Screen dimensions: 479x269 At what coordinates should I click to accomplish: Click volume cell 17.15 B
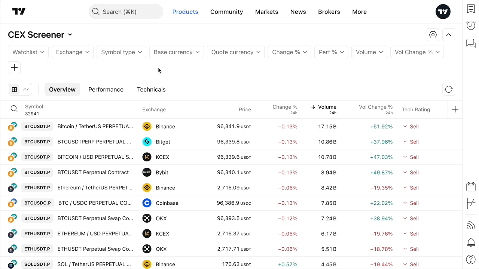tap(327, 126)
